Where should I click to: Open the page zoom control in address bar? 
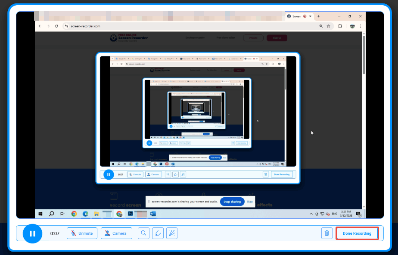320,26
